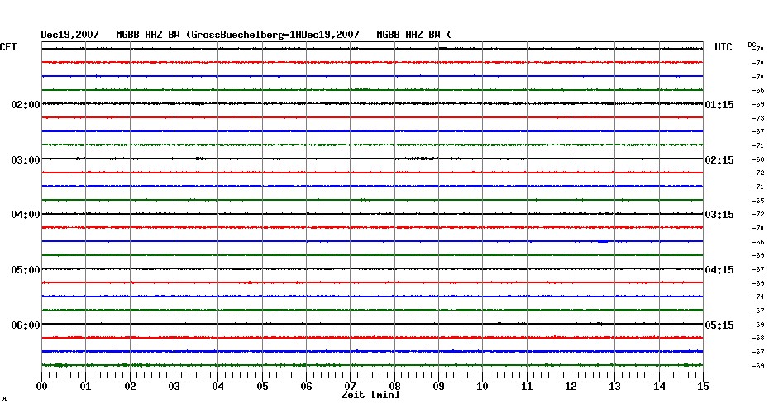Click the CET timezone label
Viewport: 769px width, 408px height.
[x=8, y=47]
